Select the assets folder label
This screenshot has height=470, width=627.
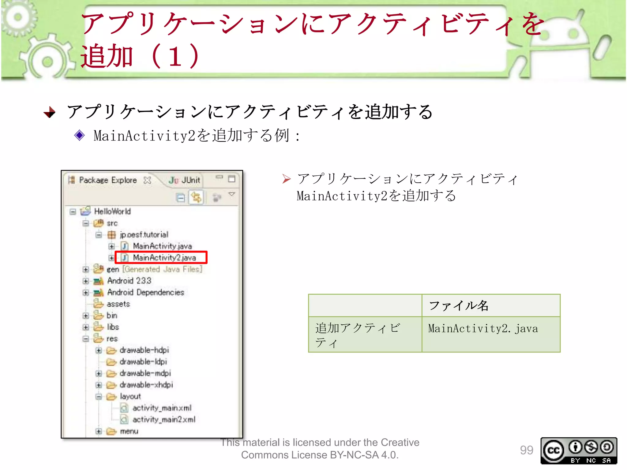tap(118, 304)
